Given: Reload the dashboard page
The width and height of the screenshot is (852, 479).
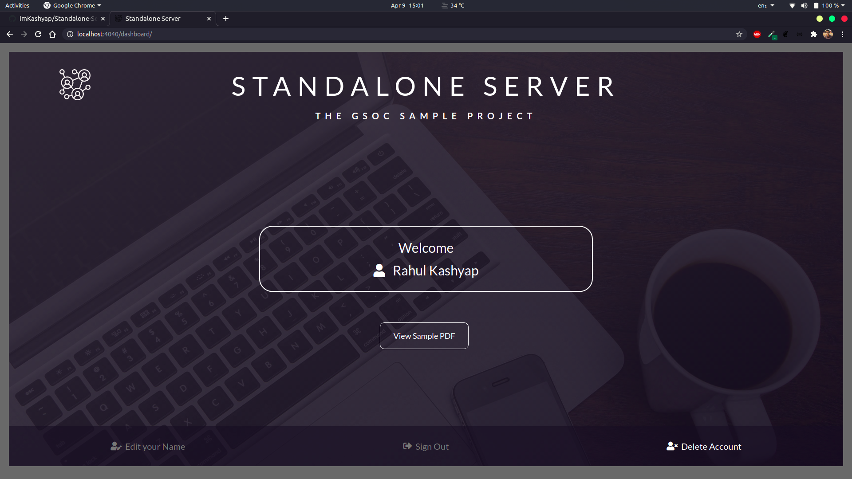Looking at the screenshot, I should point(38,34).
